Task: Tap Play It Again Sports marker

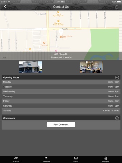Action: [x=58, y=12]
